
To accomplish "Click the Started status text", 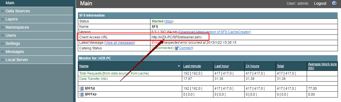I will pos(157,21).
